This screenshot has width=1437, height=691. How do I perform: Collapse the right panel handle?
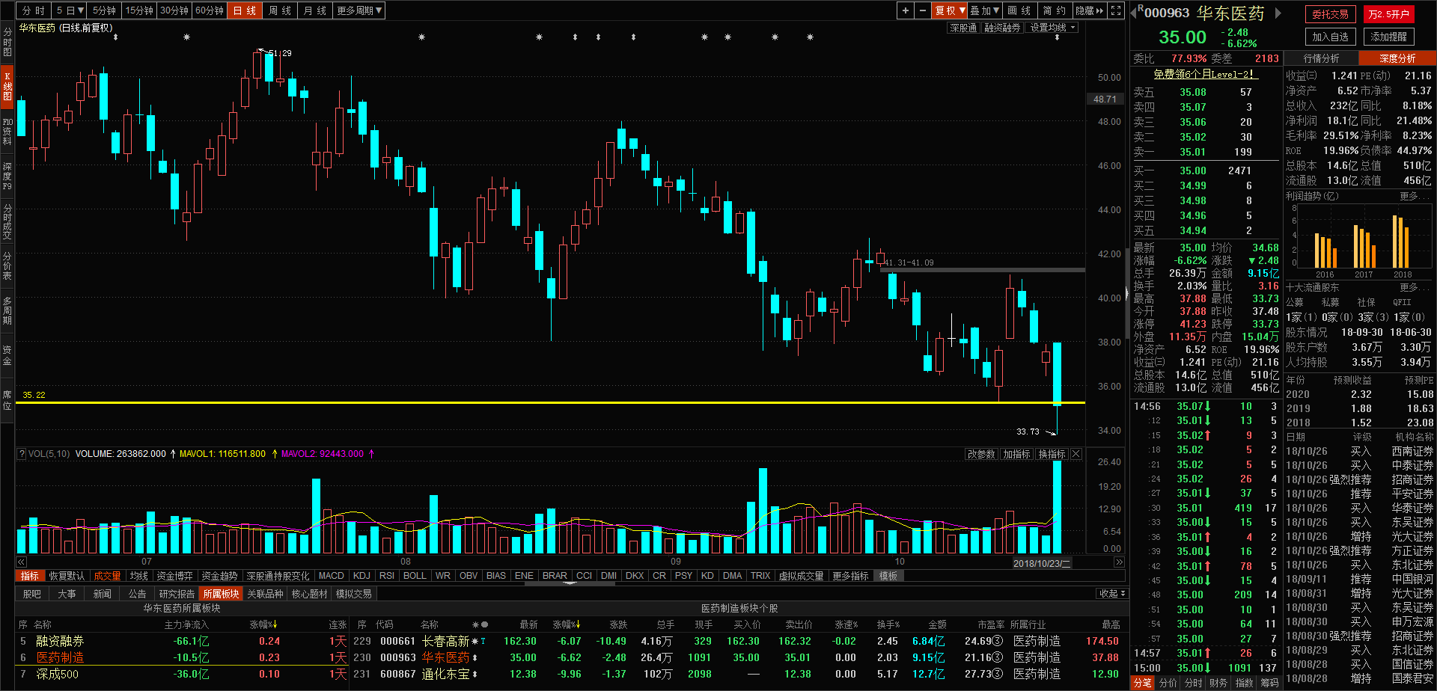coord(1127,294)
